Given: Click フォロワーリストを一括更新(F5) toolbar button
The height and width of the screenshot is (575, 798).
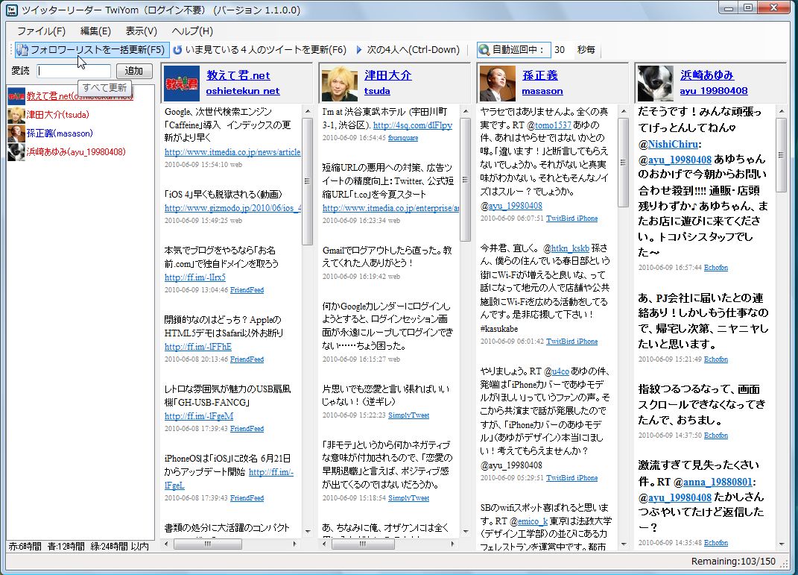Looking at the screenshot, I should click(92, 50).
